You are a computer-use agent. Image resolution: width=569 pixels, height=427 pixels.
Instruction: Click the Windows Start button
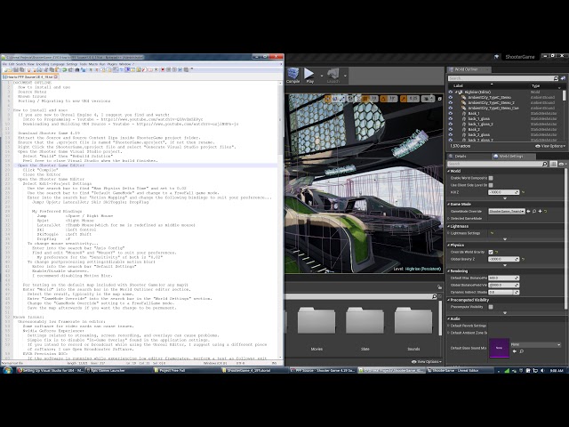7,370
